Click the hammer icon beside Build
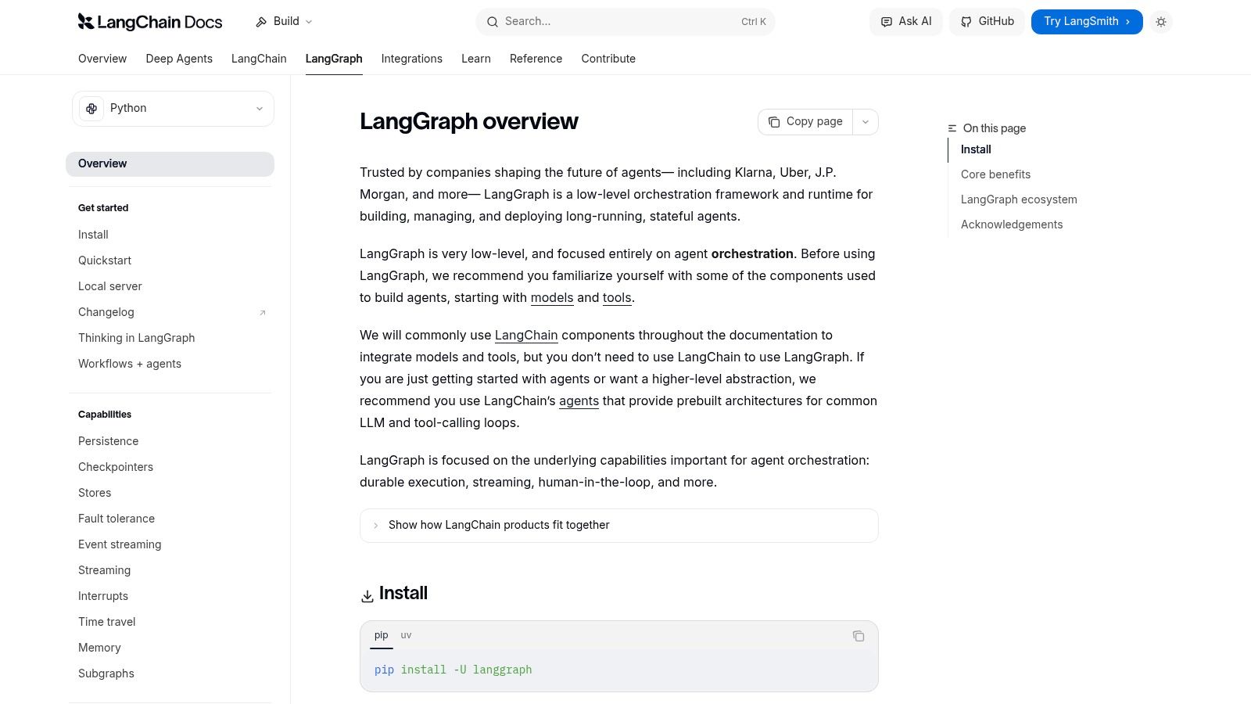This screenshot has width=1251, height=704. pyautogui.click(x=261, y=22)
